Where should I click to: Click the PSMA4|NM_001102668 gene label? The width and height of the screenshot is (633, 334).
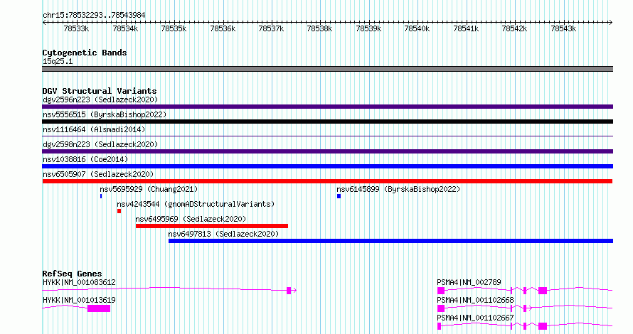click(x=476, y=300)
